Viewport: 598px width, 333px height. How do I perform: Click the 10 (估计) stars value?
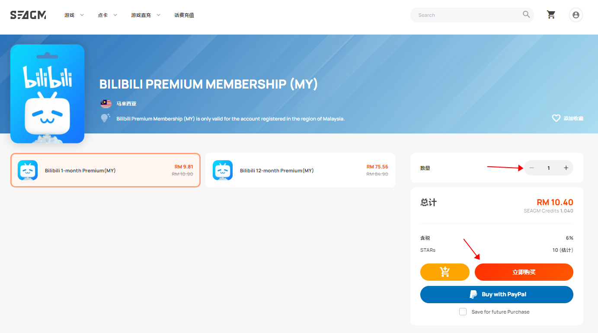pos(563,250)
